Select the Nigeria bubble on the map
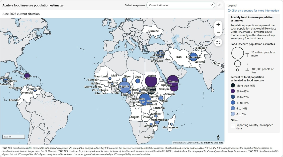This screenshot has width=283, height=157. (x=124, y=87)
